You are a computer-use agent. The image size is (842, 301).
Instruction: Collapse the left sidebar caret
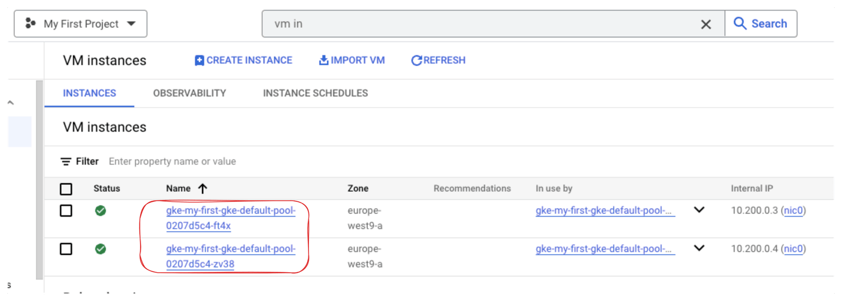coord(11,103)
